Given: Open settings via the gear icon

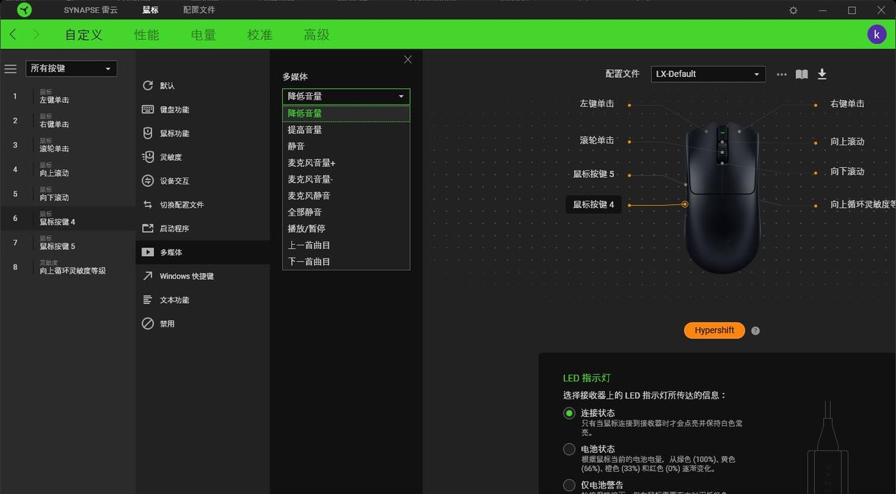Looking at the screenshot, I should pyautogui.click(x=793, y=10).
